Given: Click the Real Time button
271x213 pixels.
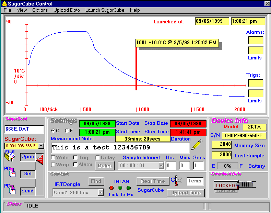Looking at the screenshot, I should [153, 181].
